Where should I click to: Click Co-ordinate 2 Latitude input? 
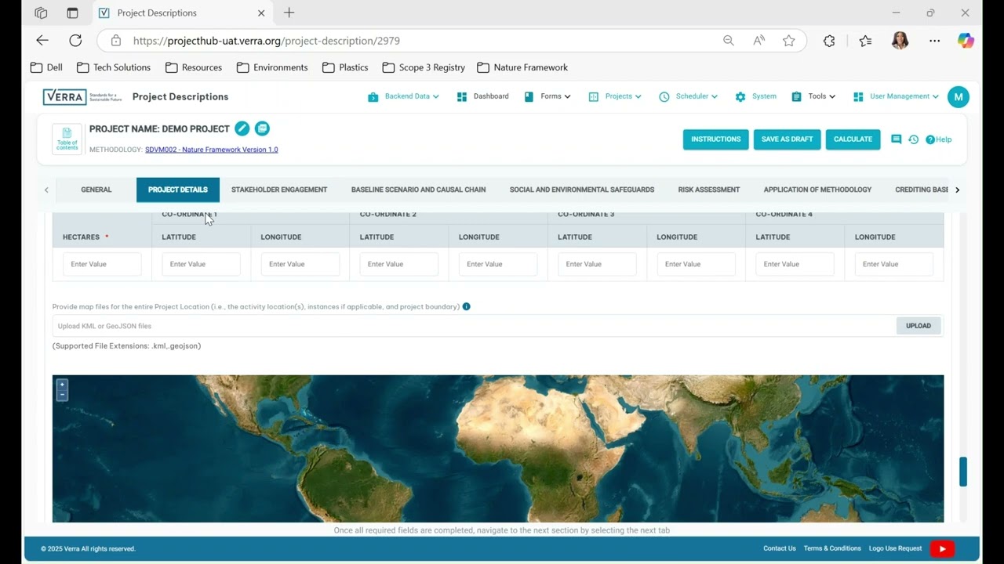[398, 264]
